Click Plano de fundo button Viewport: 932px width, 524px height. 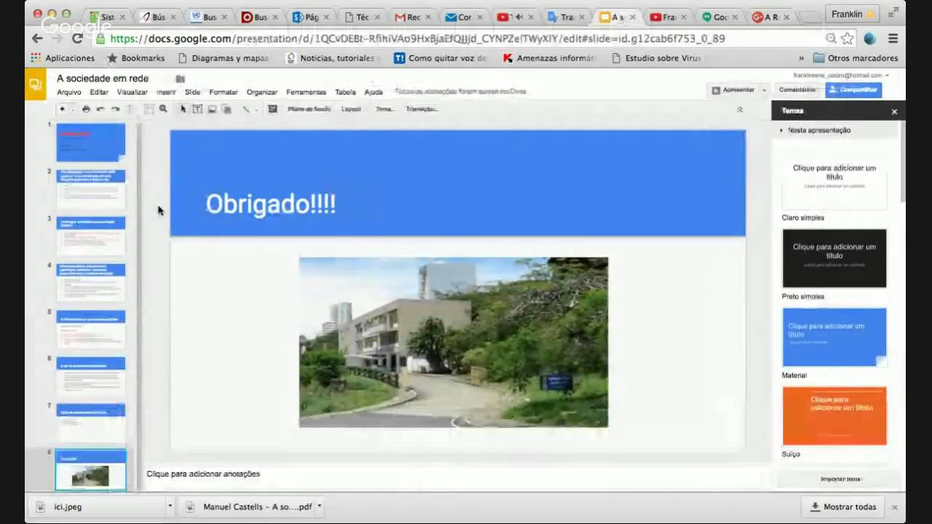(309, 109)
